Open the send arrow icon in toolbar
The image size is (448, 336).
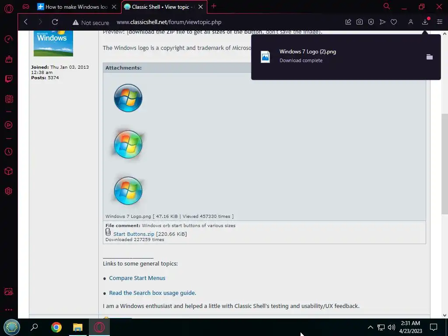382,22
